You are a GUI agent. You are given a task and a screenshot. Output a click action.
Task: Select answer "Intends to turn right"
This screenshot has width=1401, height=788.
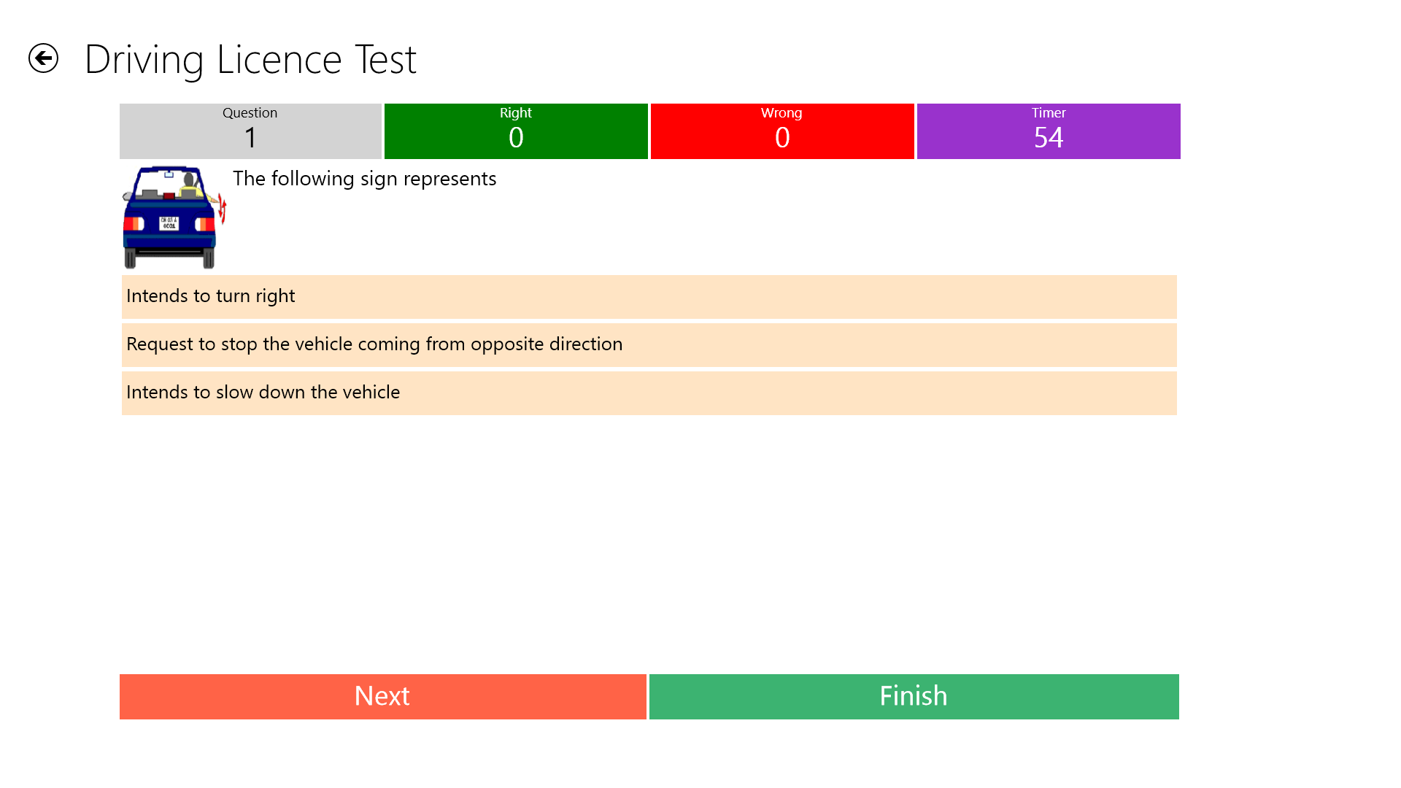point(648,297)
